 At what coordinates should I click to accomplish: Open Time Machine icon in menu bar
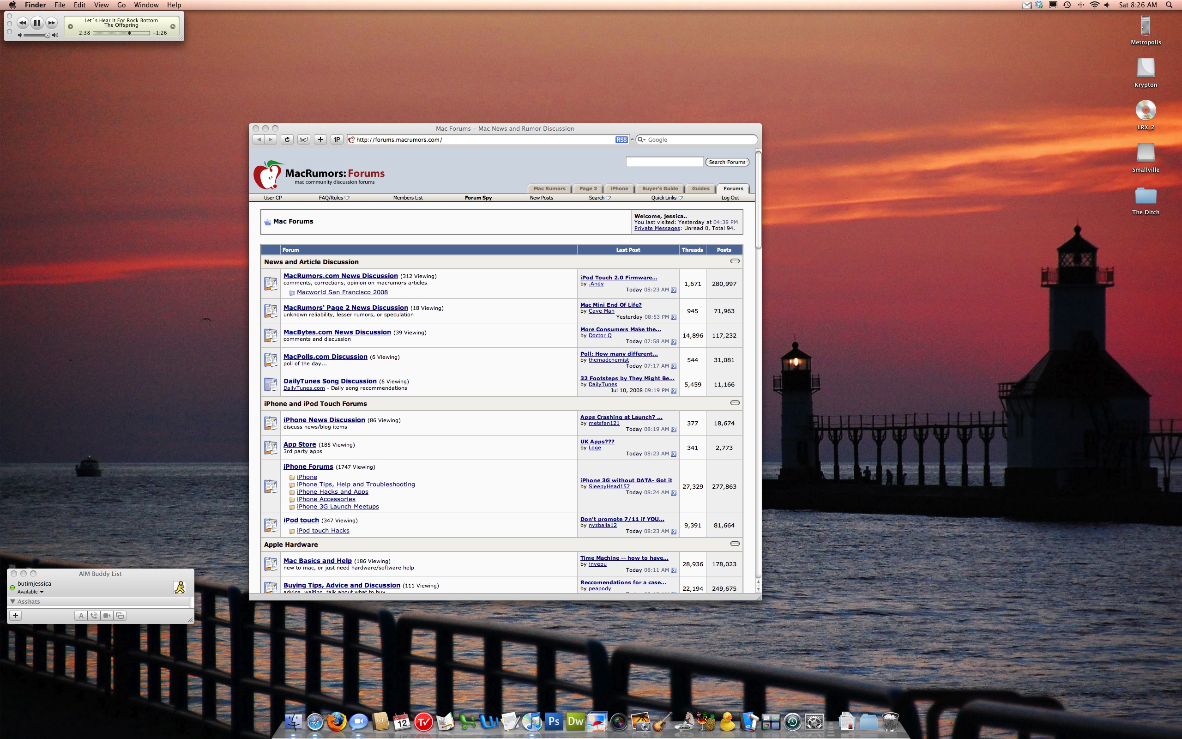1067,5
